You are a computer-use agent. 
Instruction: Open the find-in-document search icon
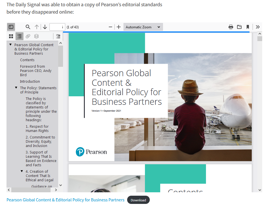tap(28, 27)
